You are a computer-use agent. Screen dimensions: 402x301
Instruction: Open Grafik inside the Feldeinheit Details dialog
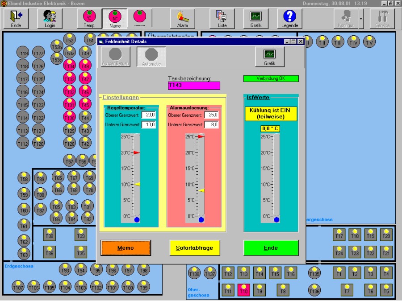(x=269, y=57)
